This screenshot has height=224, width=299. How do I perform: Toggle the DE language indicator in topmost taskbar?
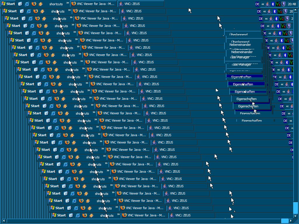click(257, 4)
